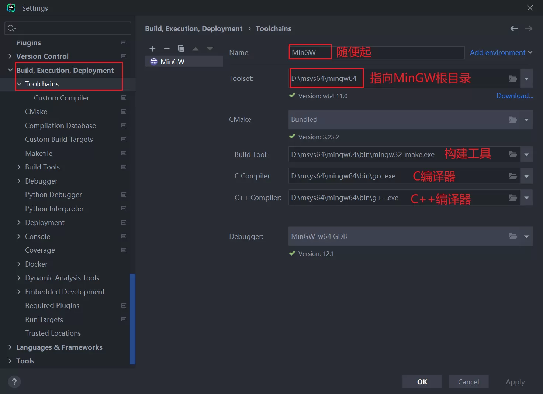Click project-level icon beside Python Interpreter
Screen dimensions: 543x394
pos(124,208)
